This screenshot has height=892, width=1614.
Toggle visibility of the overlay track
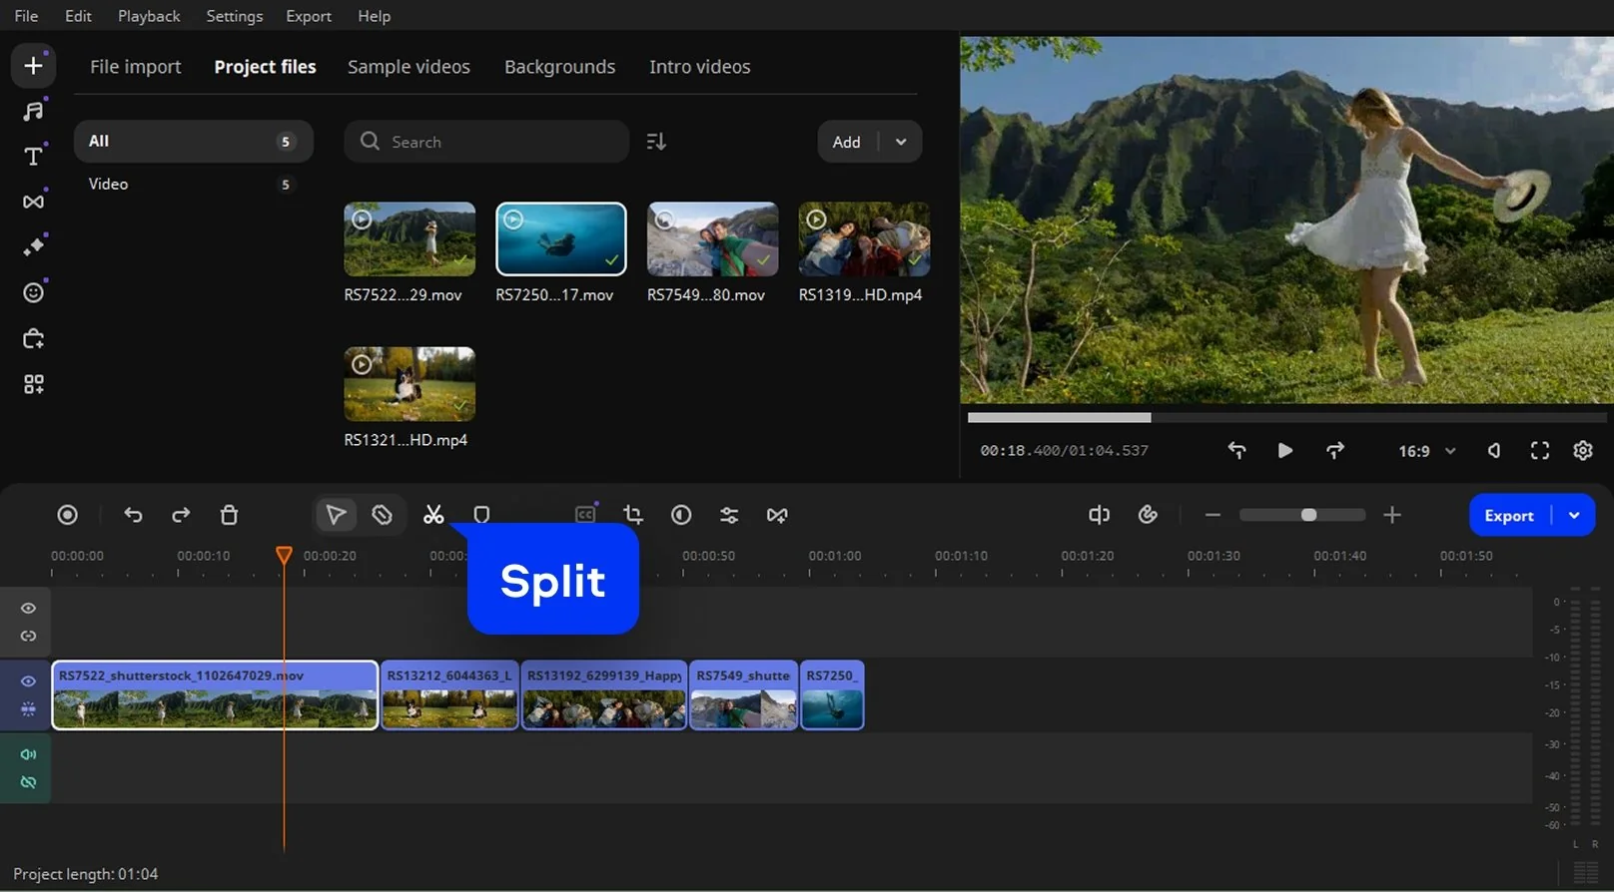coord(28,609)
